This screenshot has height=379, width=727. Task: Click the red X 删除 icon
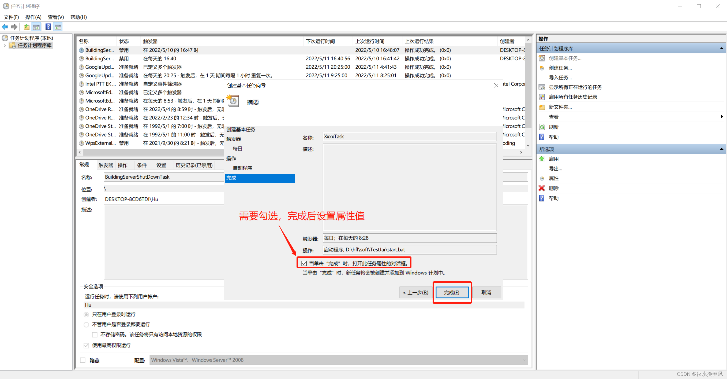pyautogui.click(x=542, y=188)
